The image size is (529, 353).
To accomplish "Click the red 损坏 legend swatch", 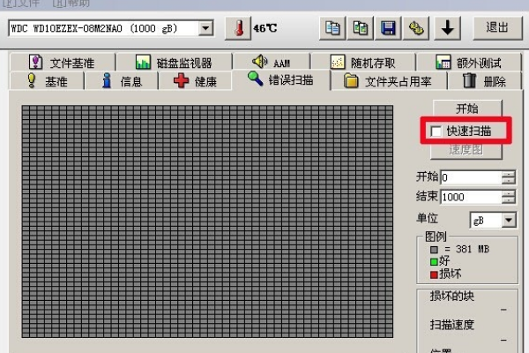I will pyautogui.click(x=434, y=274).
